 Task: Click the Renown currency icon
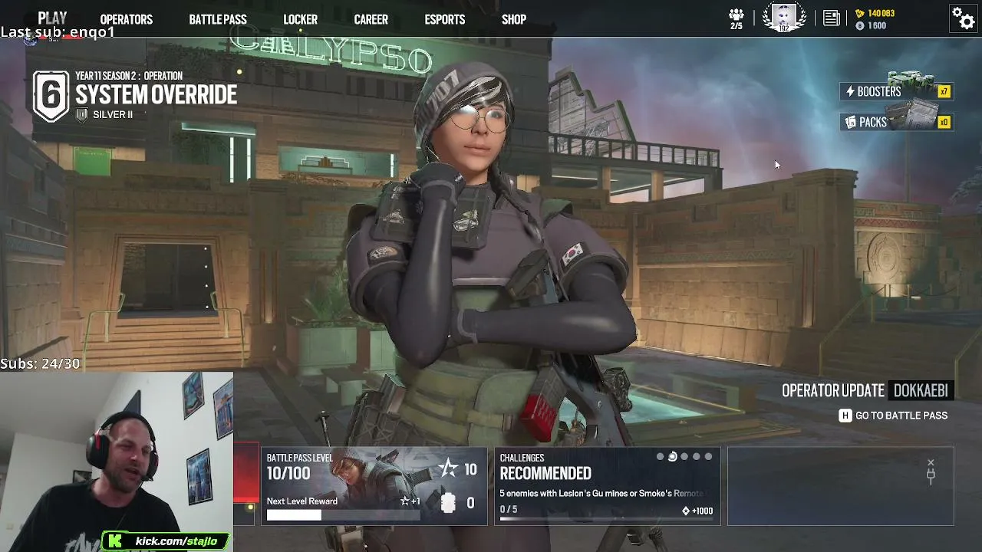click(x=860, y=13)
